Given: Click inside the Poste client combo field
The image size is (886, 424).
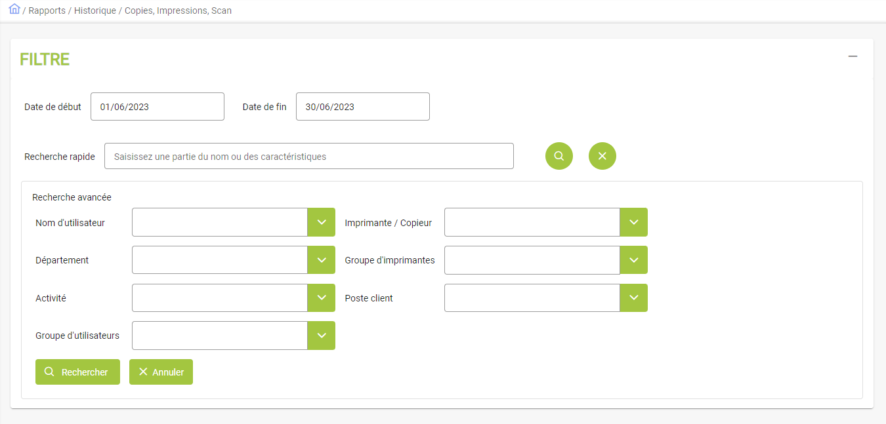Looking at the screenshot, I should 532,298.
